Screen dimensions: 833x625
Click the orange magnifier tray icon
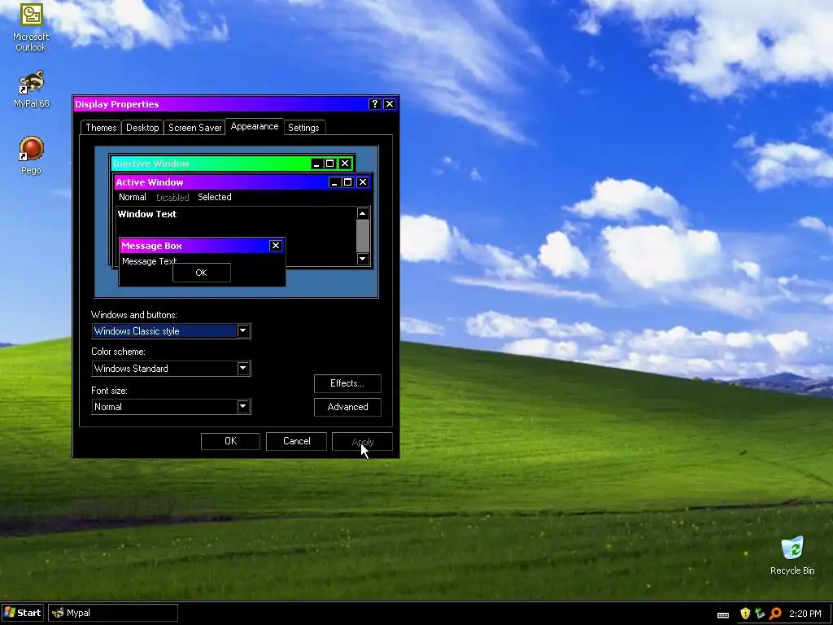[x=775, y=614]
